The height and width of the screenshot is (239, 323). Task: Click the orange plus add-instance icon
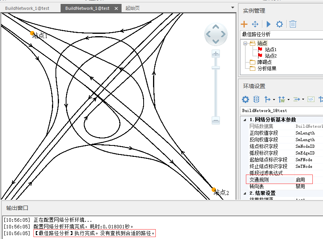pos(244,24)
